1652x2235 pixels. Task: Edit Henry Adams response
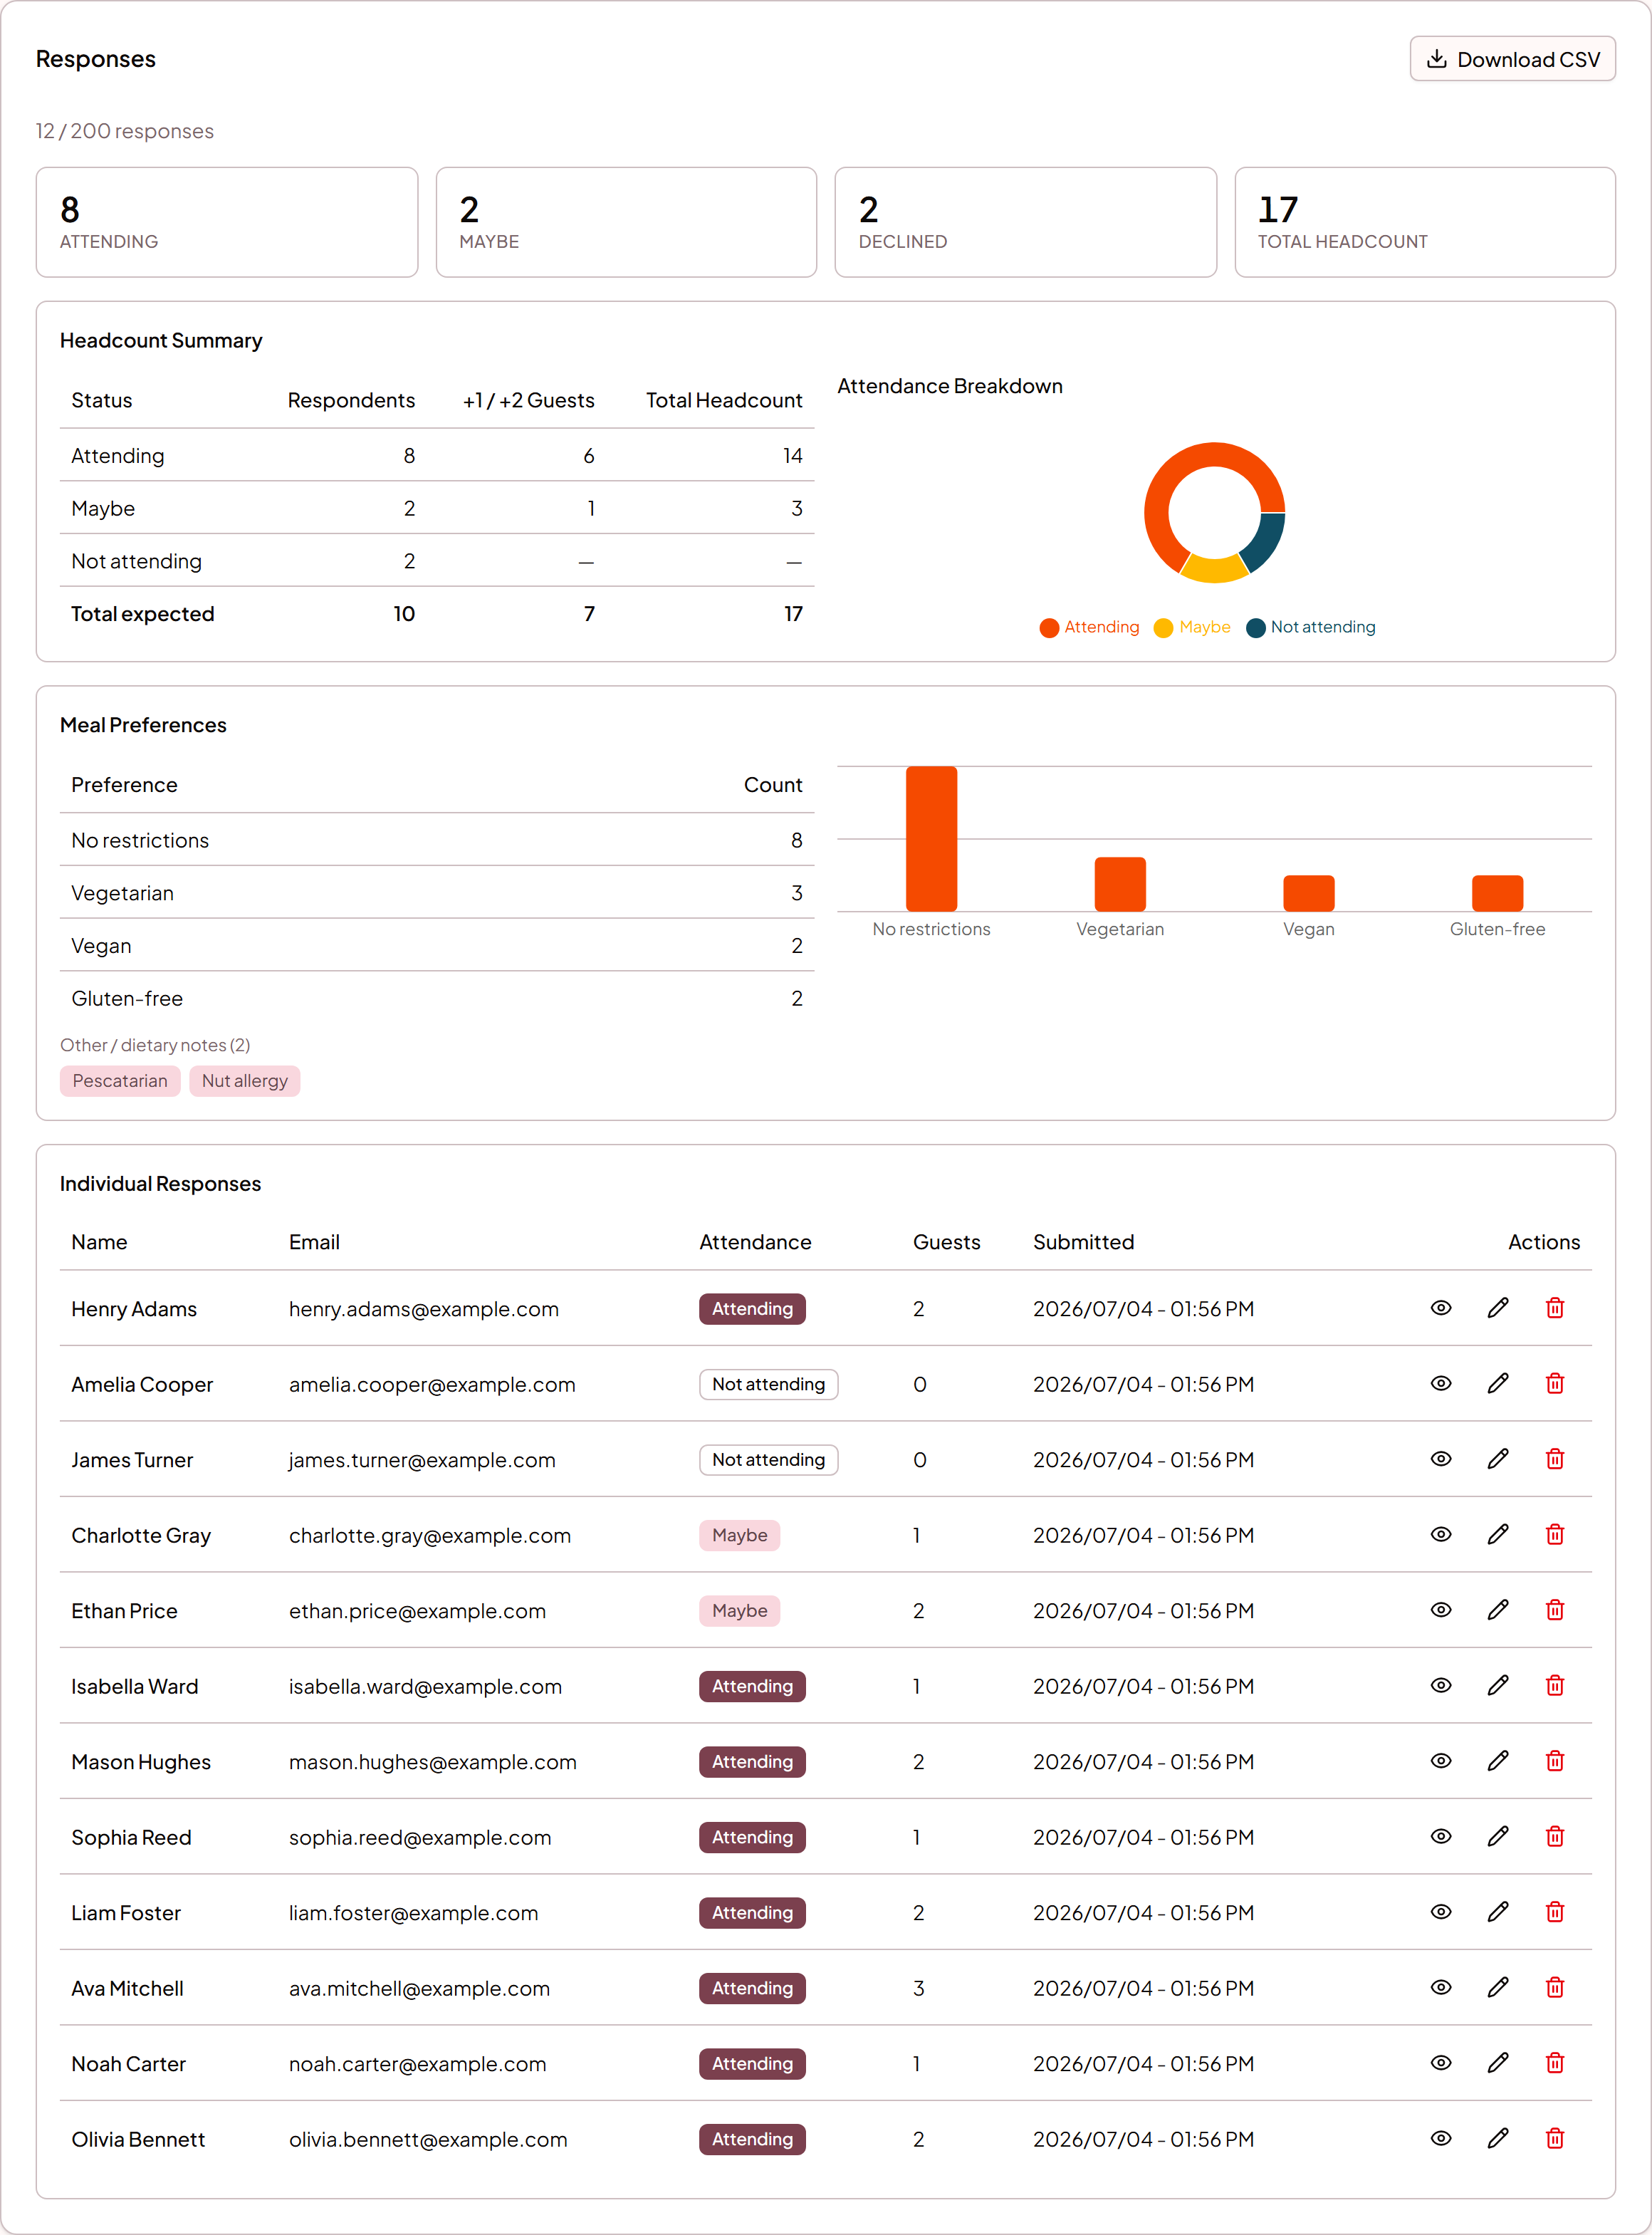pyautogui.click(x=1497, y=1308)
